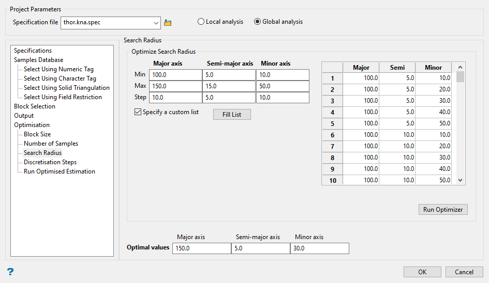Click the Minor axis optimal value field

tap(319, 248)
